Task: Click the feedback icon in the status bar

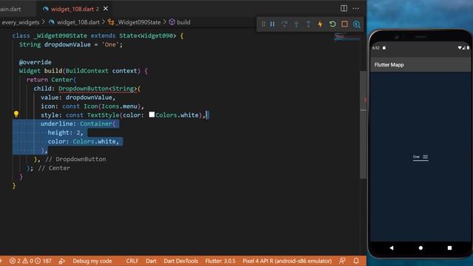Action: point(342,261)
